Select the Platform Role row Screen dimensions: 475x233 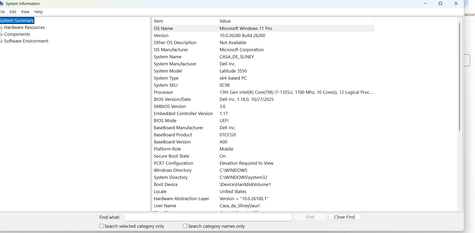pos(263,149)
